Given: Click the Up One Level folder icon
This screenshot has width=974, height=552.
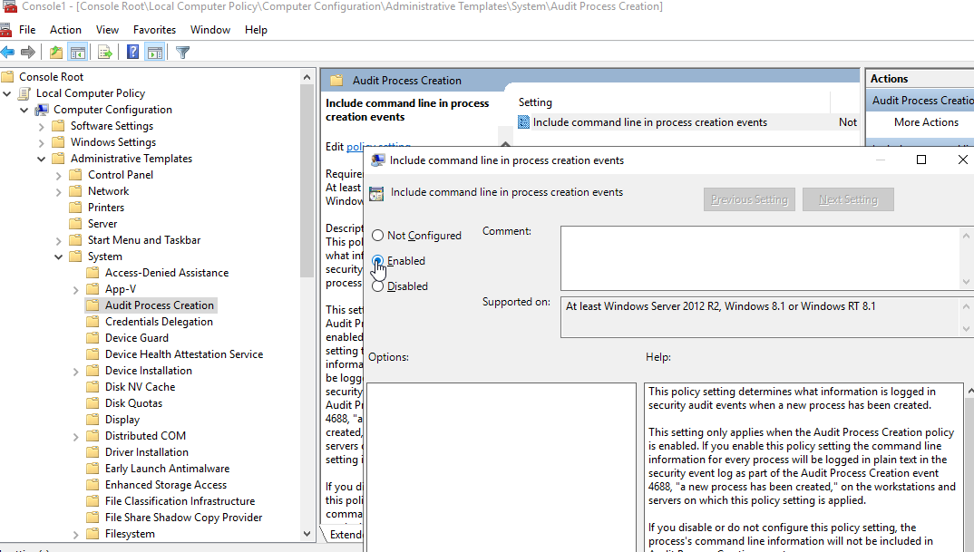Looking at the screenshot, I should [56, 53].
